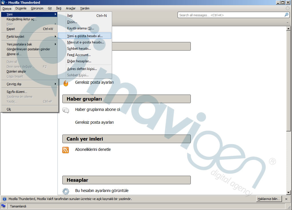Open Gereksiz posta ayarları next to flame icon
Image resolution: width=292 pixels, height=210 pixels.
point(94,82)
